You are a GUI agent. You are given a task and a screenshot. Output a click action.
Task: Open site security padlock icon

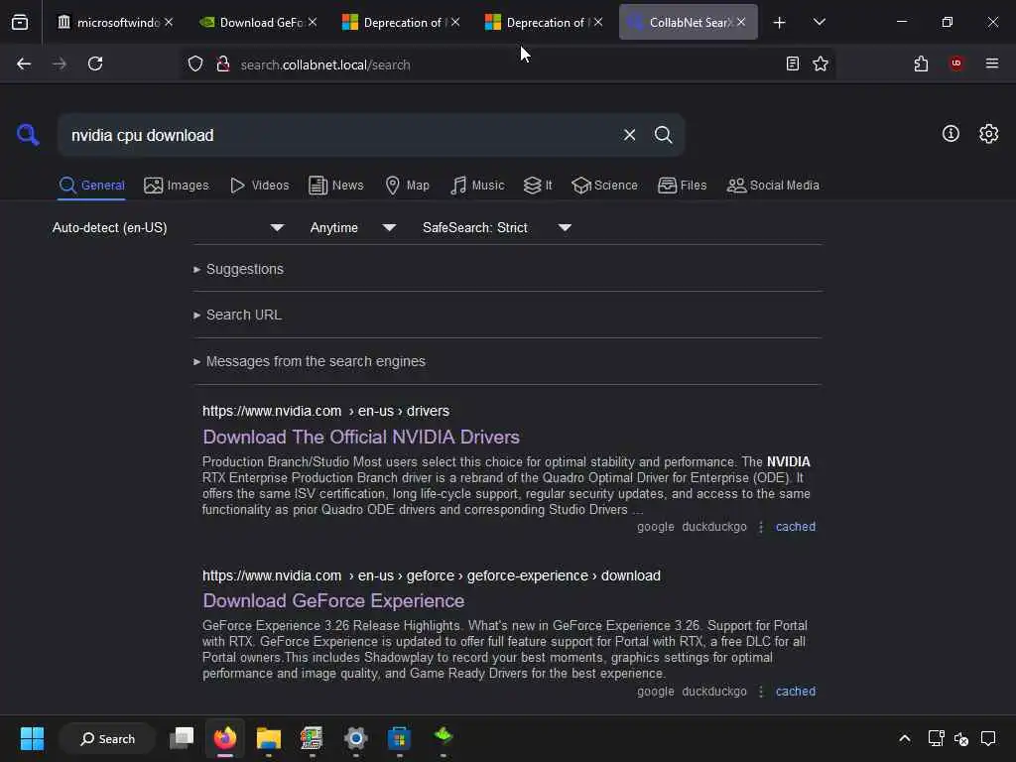(223, 64)
